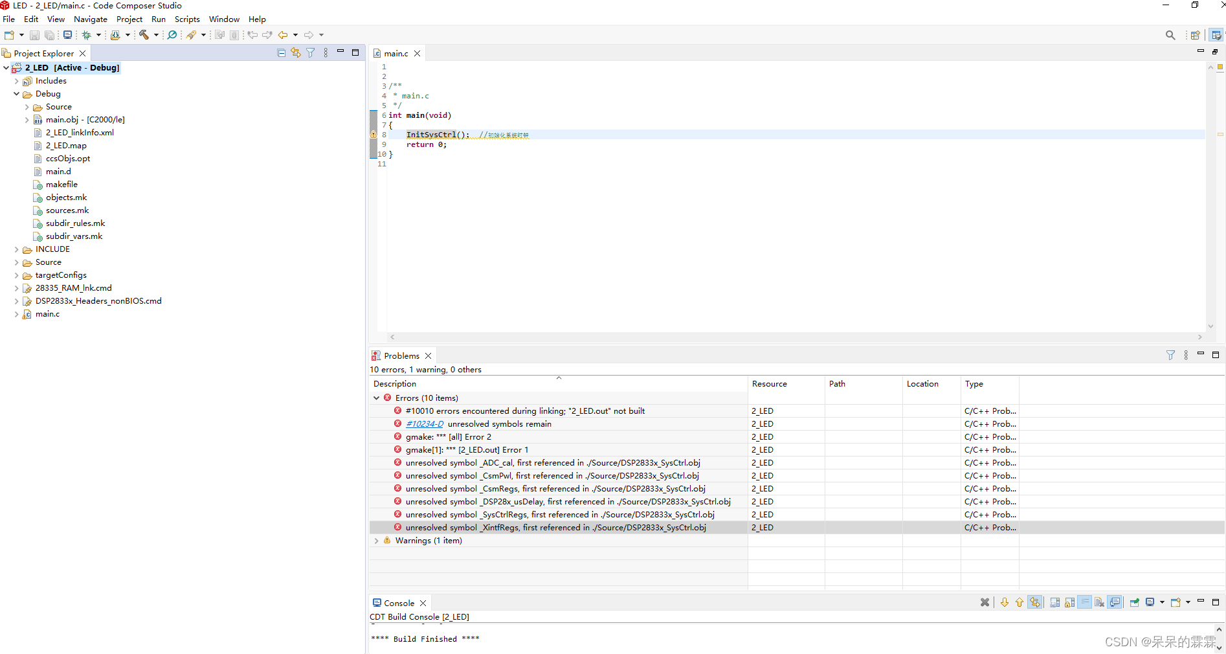Image resolution: width=1226 pixels, height=654 pixels.
Task: Expand the Warnings (1 item) group
Action: [377, 541]
